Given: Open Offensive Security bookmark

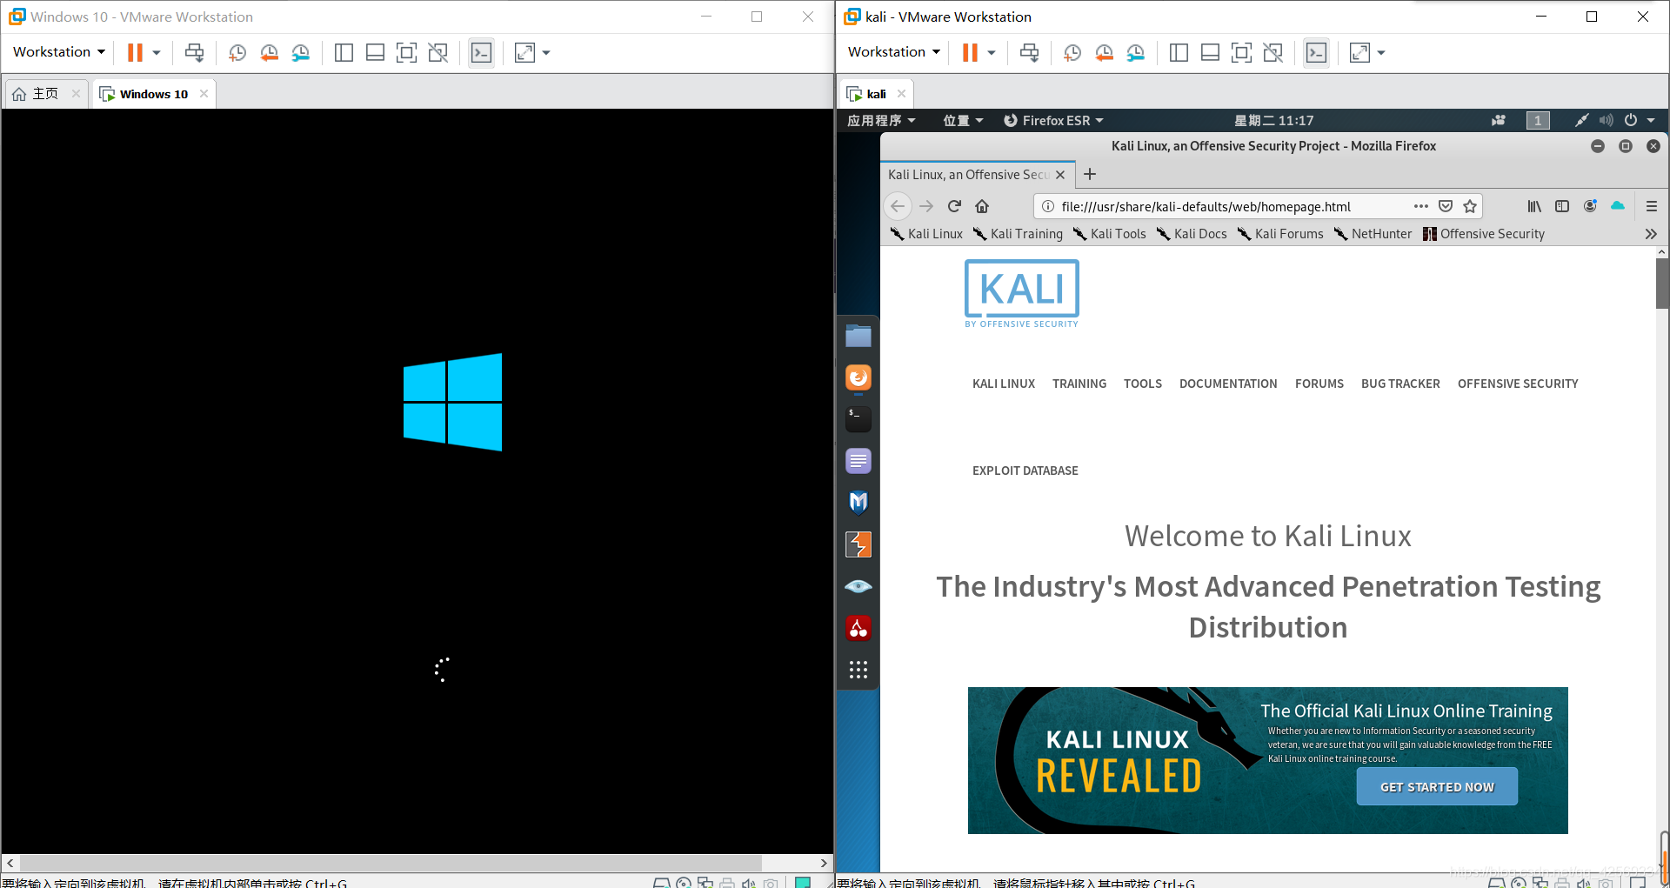Looking at the screenshot, I should tap(1484, 233).
